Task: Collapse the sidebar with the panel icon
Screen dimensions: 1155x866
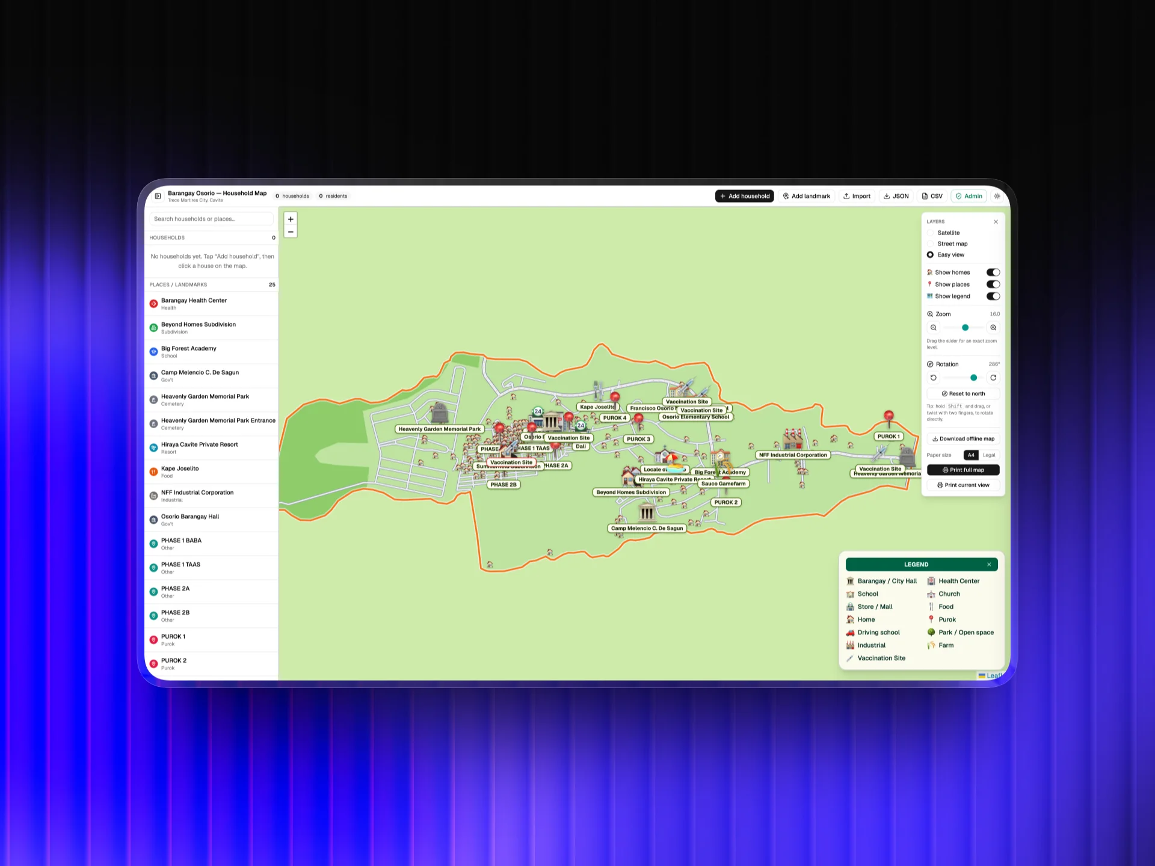Action: click(x=158, y=196)
